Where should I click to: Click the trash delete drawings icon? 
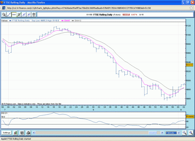[34, 15]
